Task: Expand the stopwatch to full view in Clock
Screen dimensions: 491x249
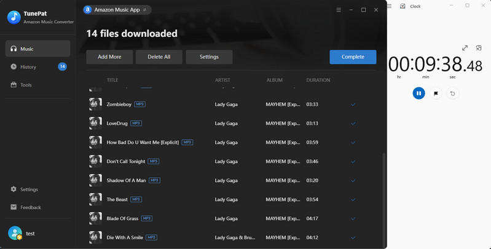Action: (x=465, y=48)
